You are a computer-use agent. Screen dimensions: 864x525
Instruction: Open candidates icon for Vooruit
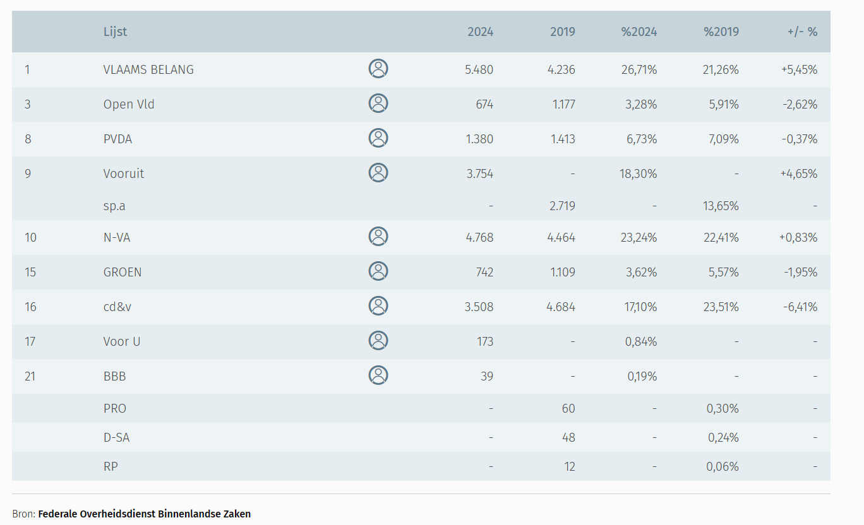(x=378, y=173)
